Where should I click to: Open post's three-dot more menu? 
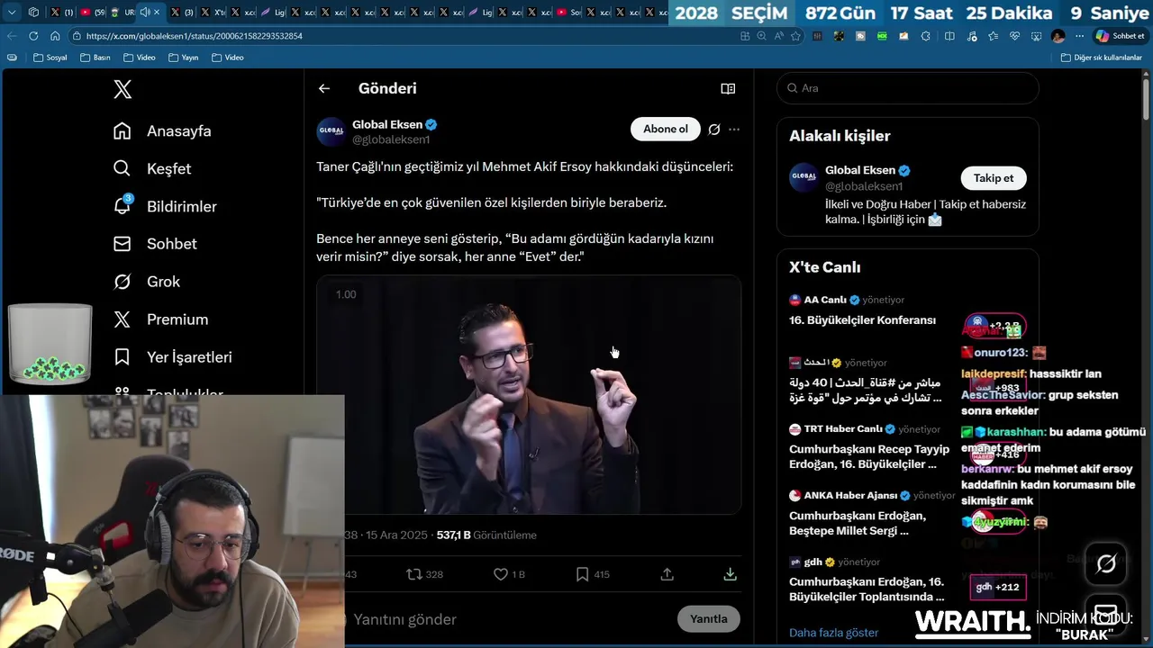click(734, 130)
